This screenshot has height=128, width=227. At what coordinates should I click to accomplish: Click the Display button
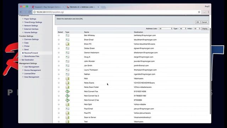205,28
